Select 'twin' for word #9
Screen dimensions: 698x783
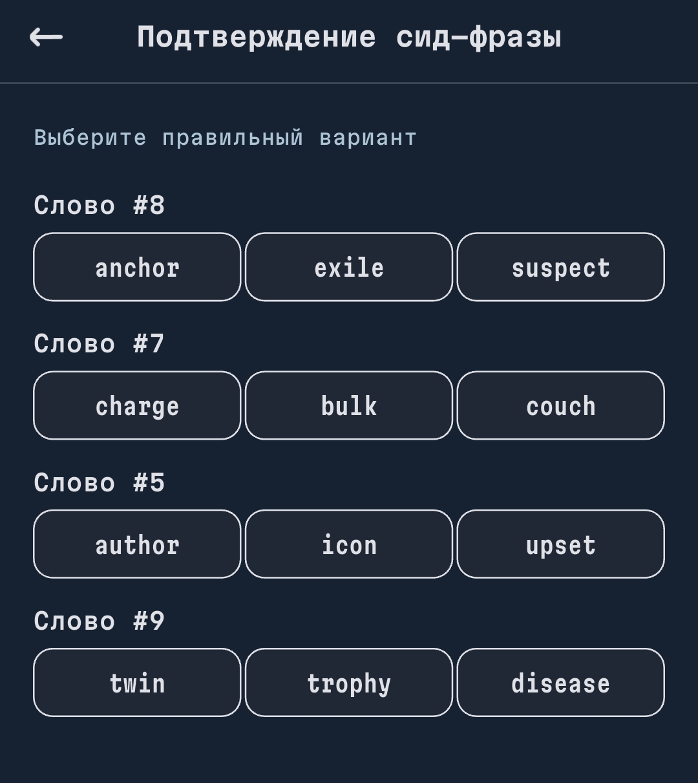point(137,682)
